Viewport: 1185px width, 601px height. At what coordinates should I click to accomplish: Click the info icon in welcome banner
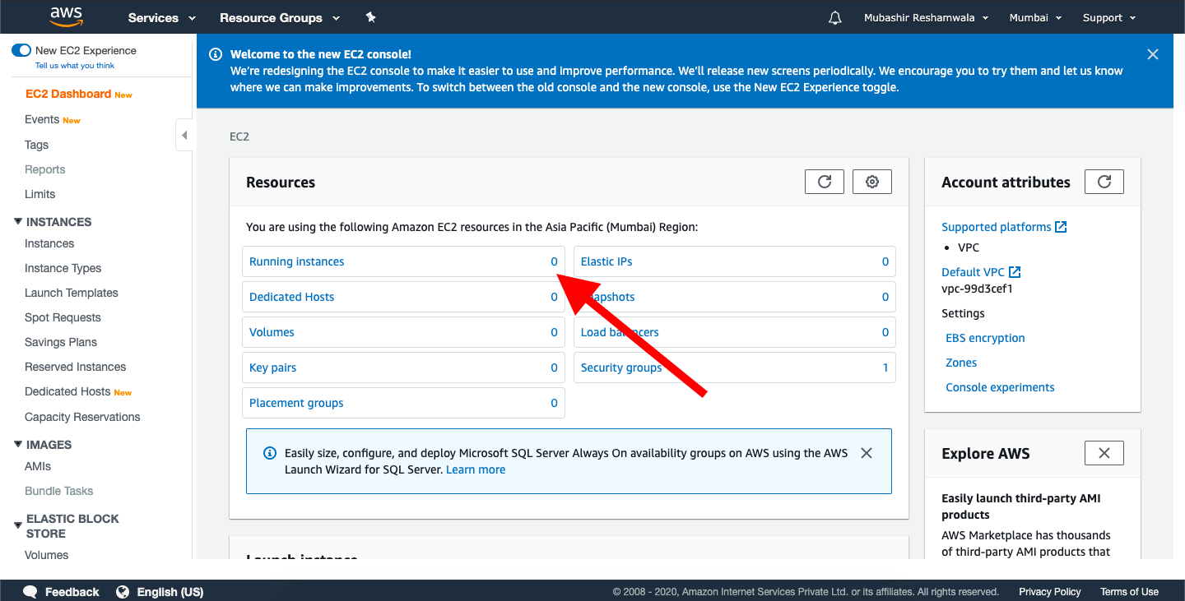point(216,54)
